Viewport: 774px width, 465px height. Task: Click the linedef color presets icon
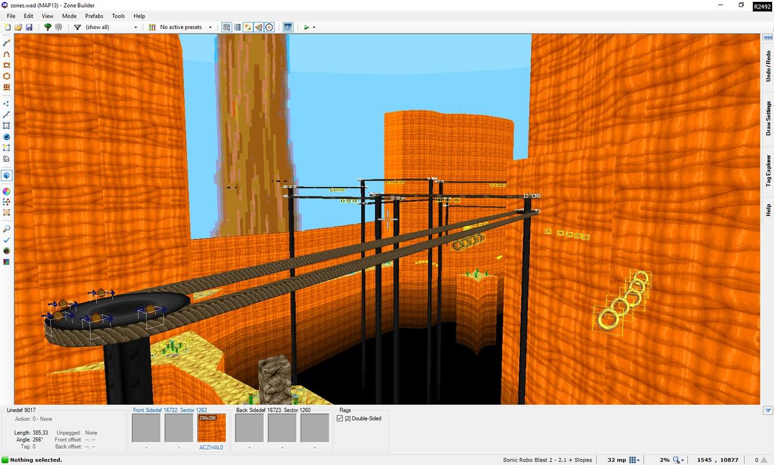(x=152, y=27)
